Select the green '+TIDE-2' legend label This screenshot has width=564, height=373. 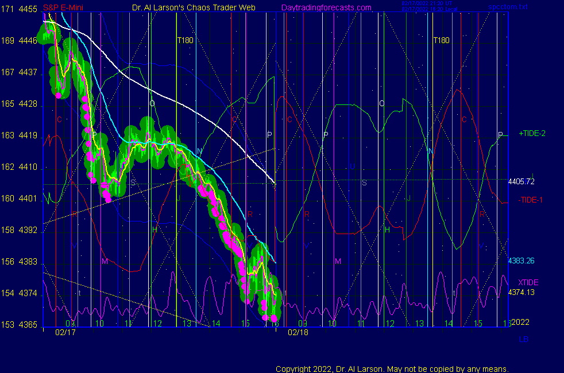pyautogui.click(x=532, y=133)
